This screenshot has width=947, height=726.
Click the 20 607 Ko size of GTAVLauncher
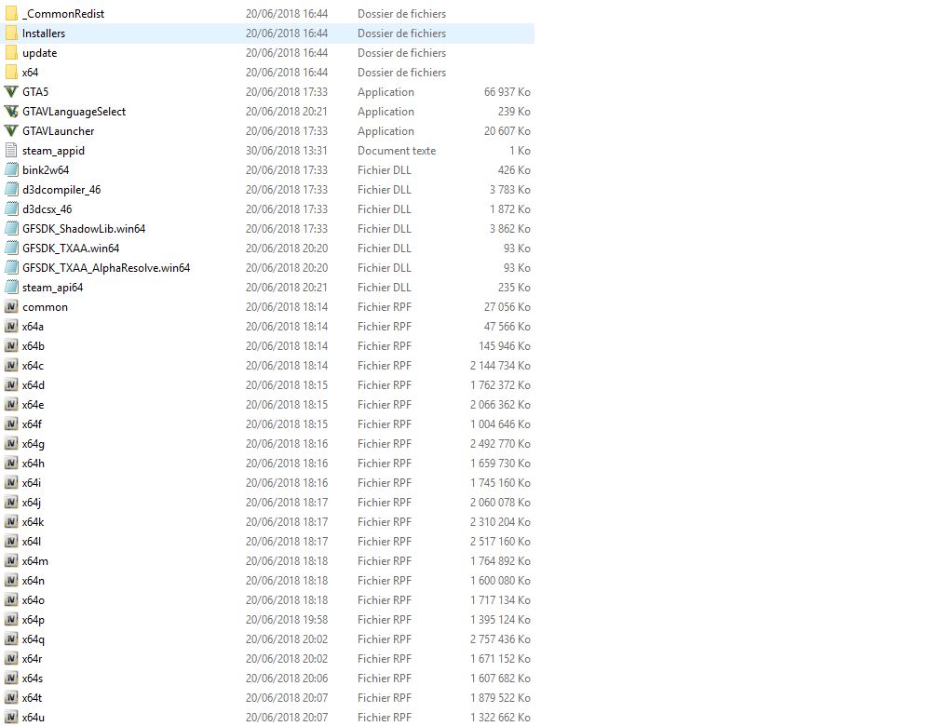(x=507, y=131)
